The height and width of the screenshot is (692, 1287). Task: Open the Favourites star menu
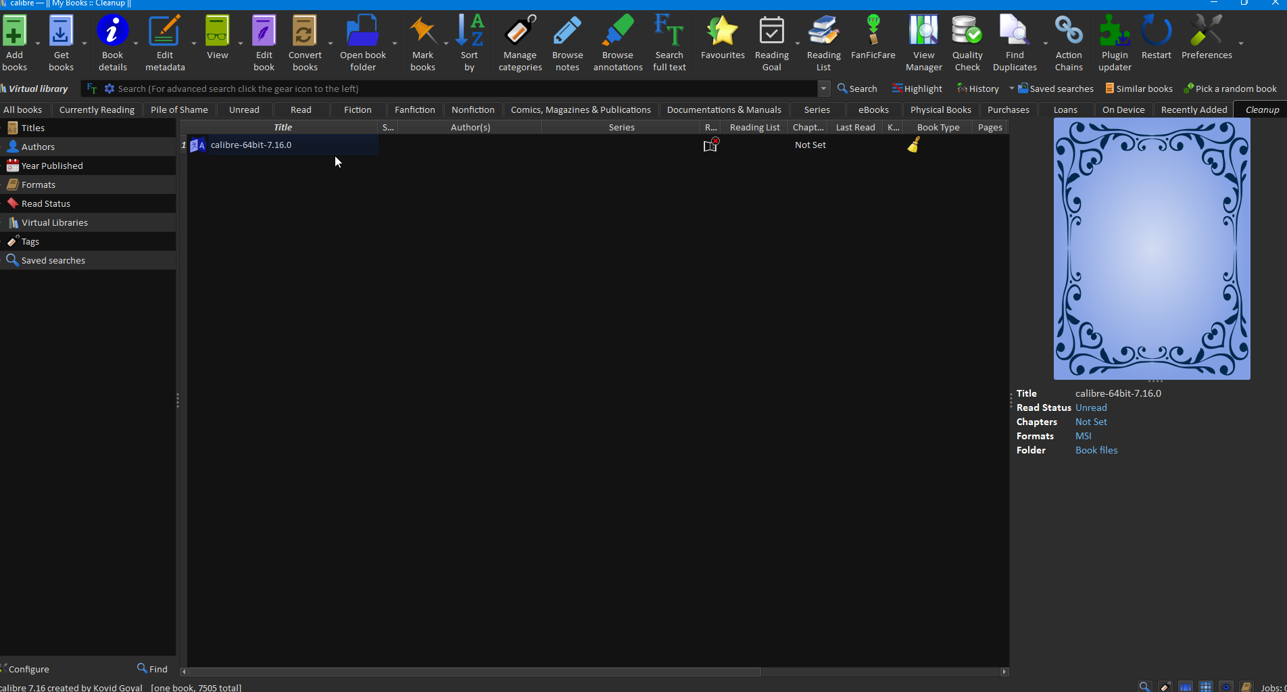point(723,37)
